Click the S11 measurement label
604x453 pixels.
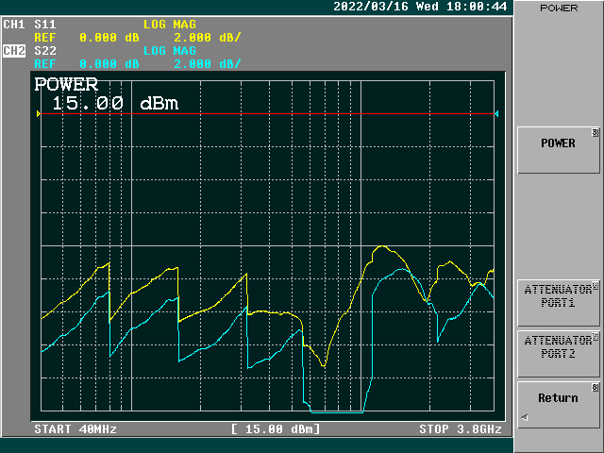(45, 25)
